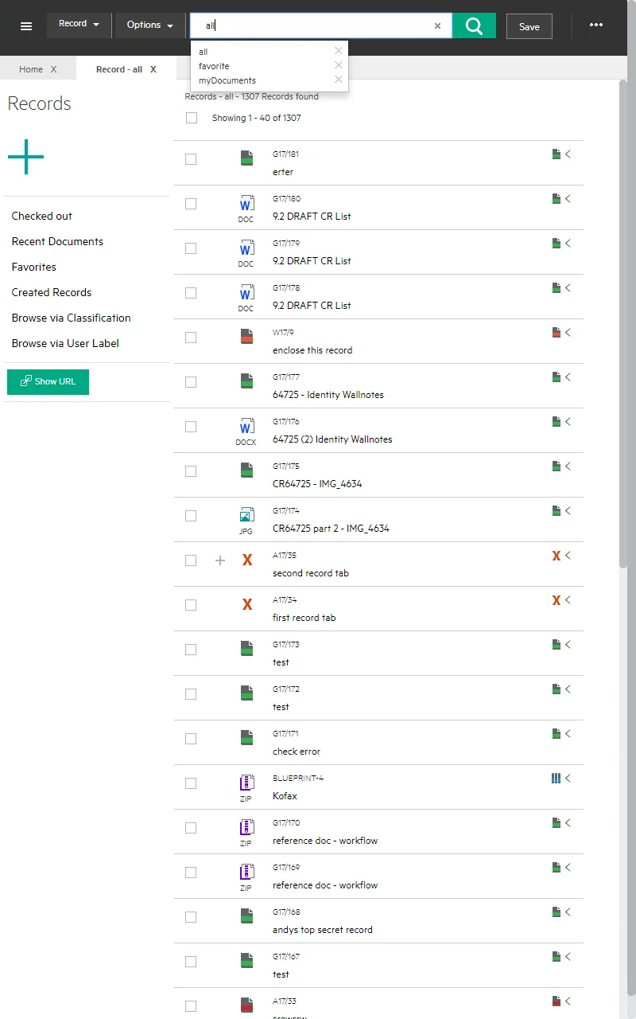636x1019 pixels.
Task: Select checkbox for 'andys top secret record'
Action: [x=191, y=917]
